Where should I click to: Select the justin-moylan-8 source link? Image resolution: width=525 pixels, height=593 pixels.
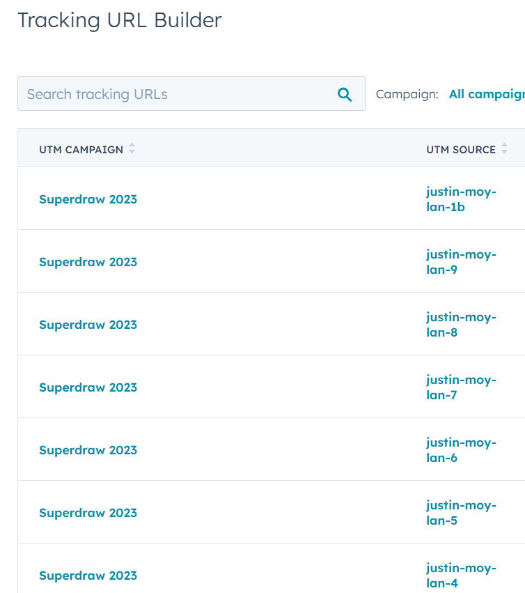tap(460, 325)
